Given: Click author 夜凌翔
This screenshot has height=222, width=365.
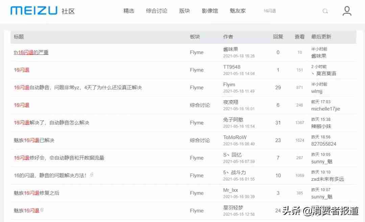Looking at the screenshot, I should [x=230, y=102].
